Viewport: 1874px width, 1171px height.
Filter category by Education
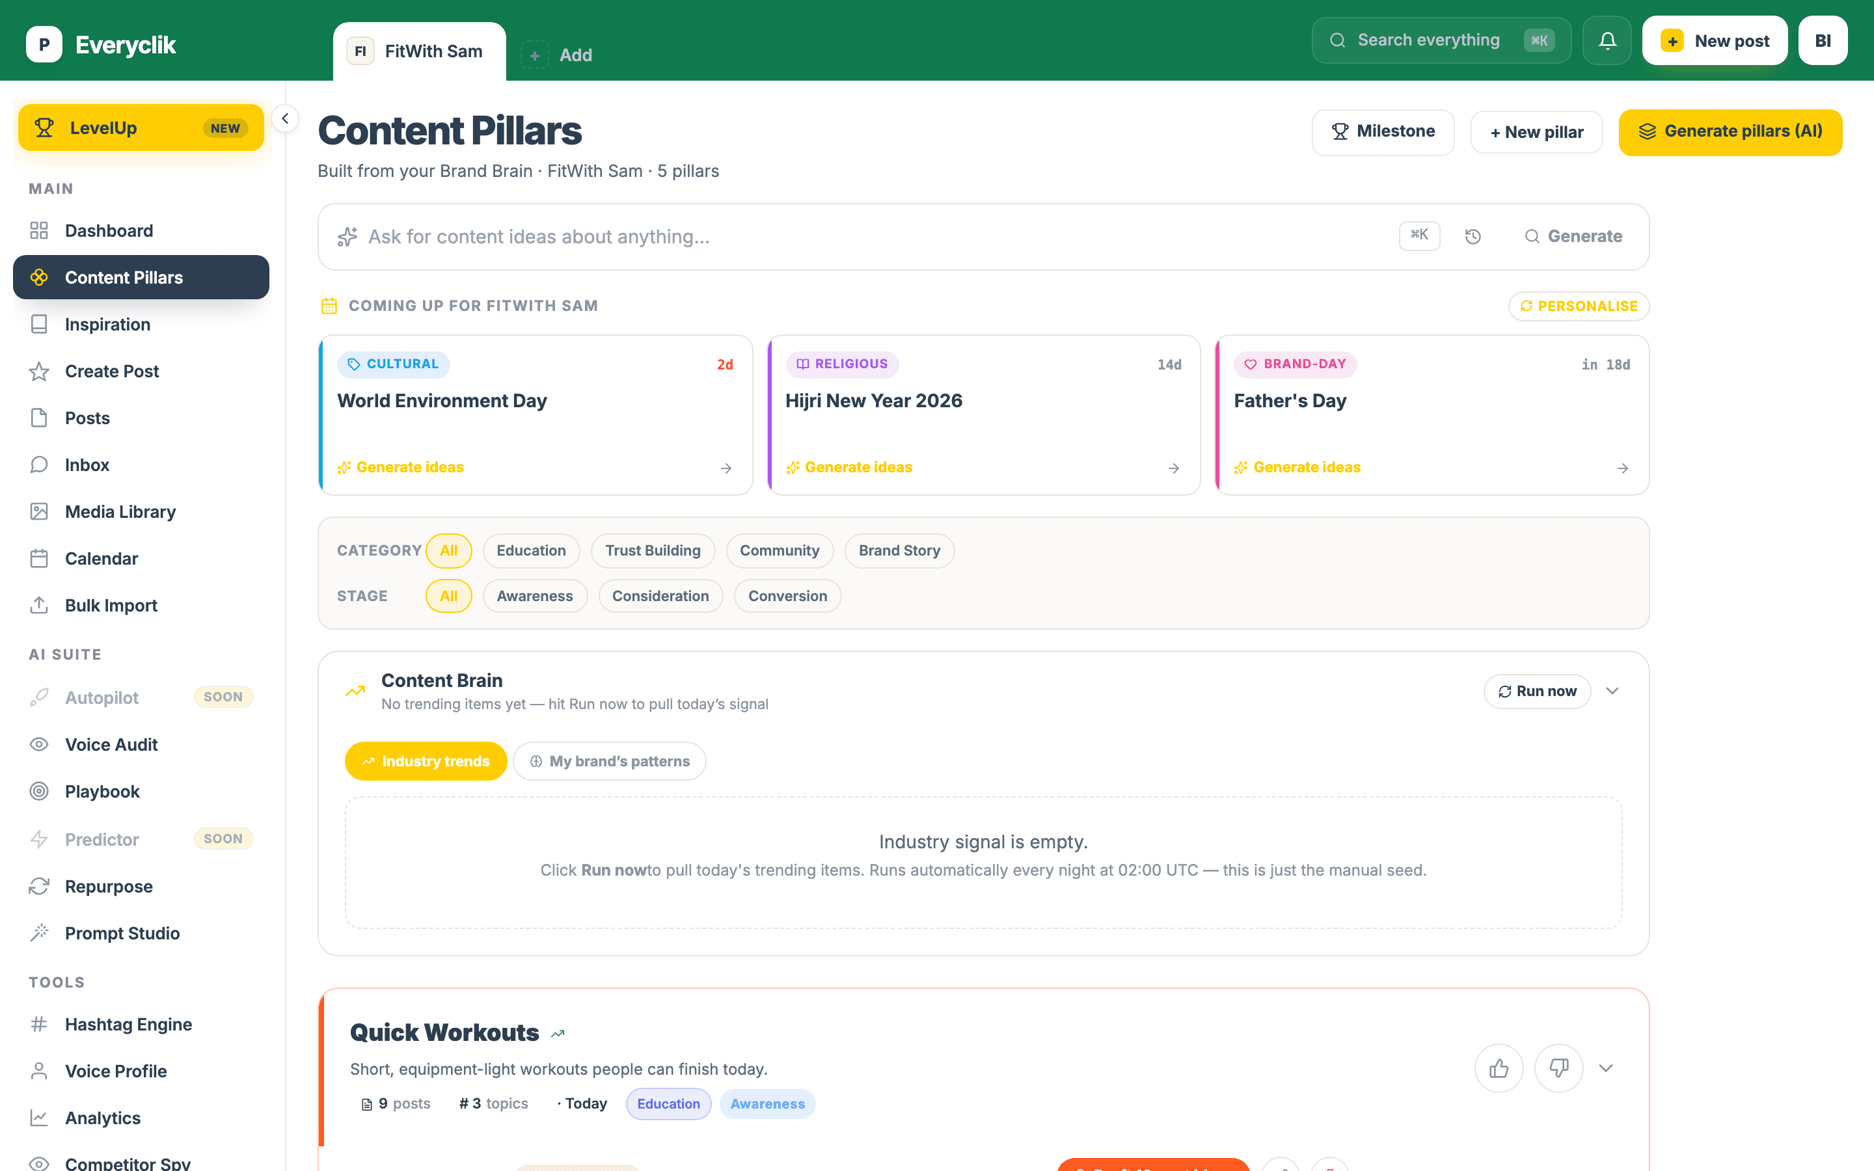tap(531, 550)
